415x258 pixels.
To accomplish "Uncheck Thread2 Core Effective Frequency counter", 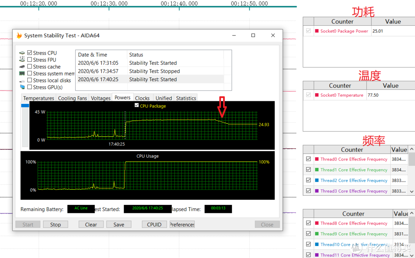I will [308, 180].
